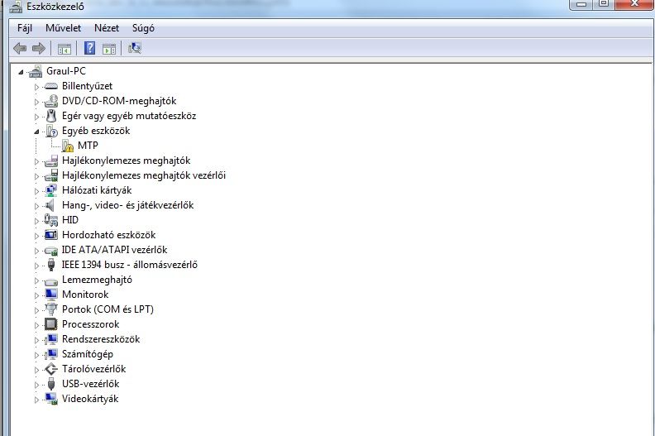Image resolution: width=655 pixels, height=436 pixels.
Task: Select the Rendszereszközök tree item
Action: coord(101,339)
